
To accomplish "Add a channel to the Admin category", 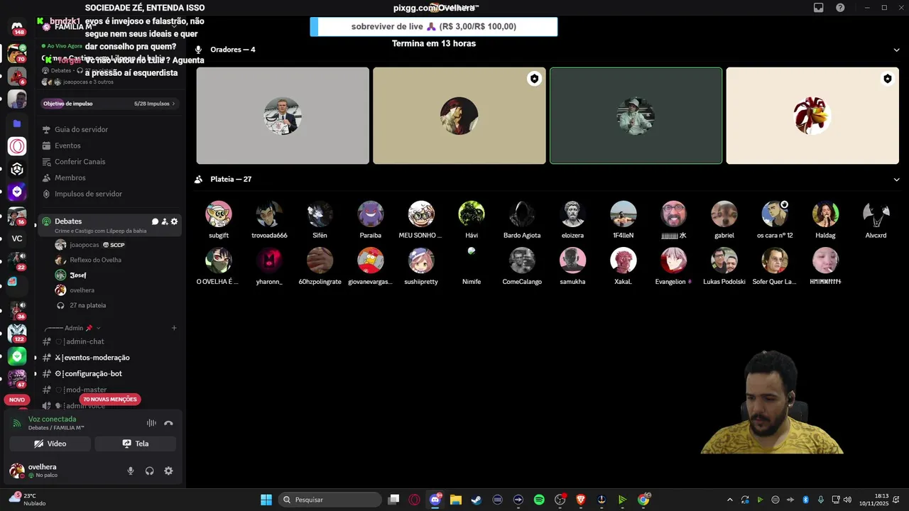I will [x=174, y=328].
